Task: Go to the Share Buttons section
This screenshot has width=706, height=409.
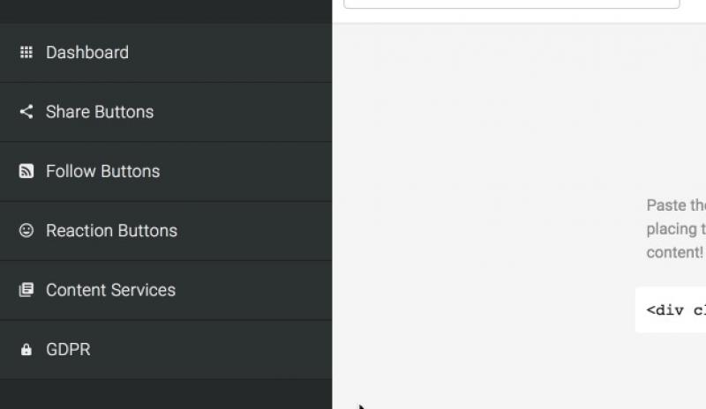Action: pyautogui.click(x=100, y=112)
